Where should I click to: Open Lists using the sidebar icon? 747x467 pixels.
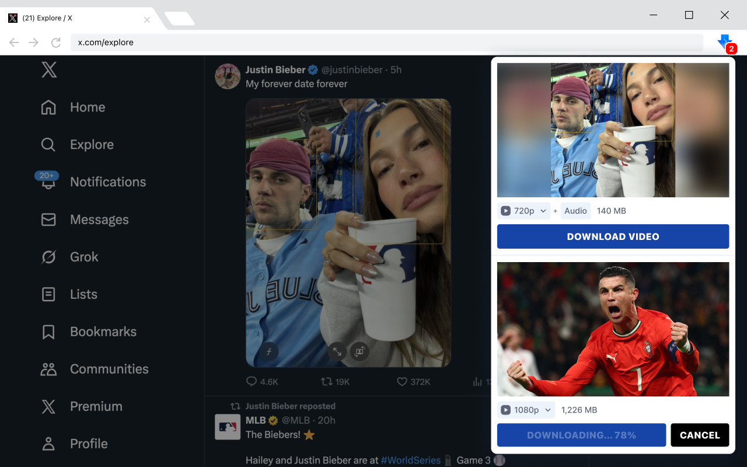coord(48,294)
